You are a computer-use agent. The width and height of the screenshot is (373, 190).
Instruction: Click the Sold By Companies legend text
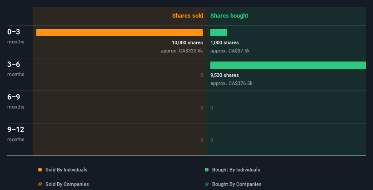pyautogui.click(x=67, y=184)
